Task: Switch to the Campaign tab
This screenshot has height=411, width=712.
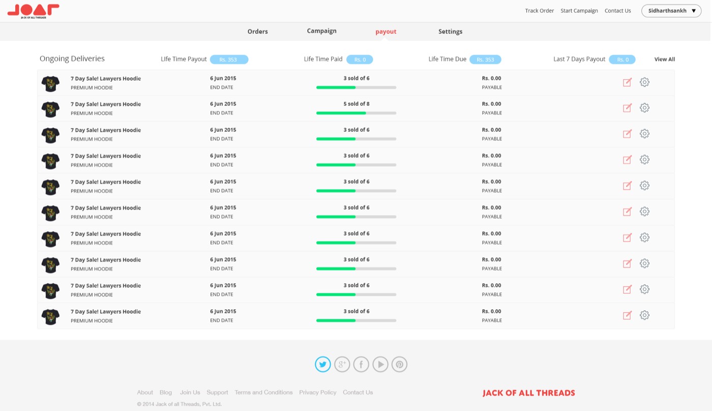Action: click(322, 31)
